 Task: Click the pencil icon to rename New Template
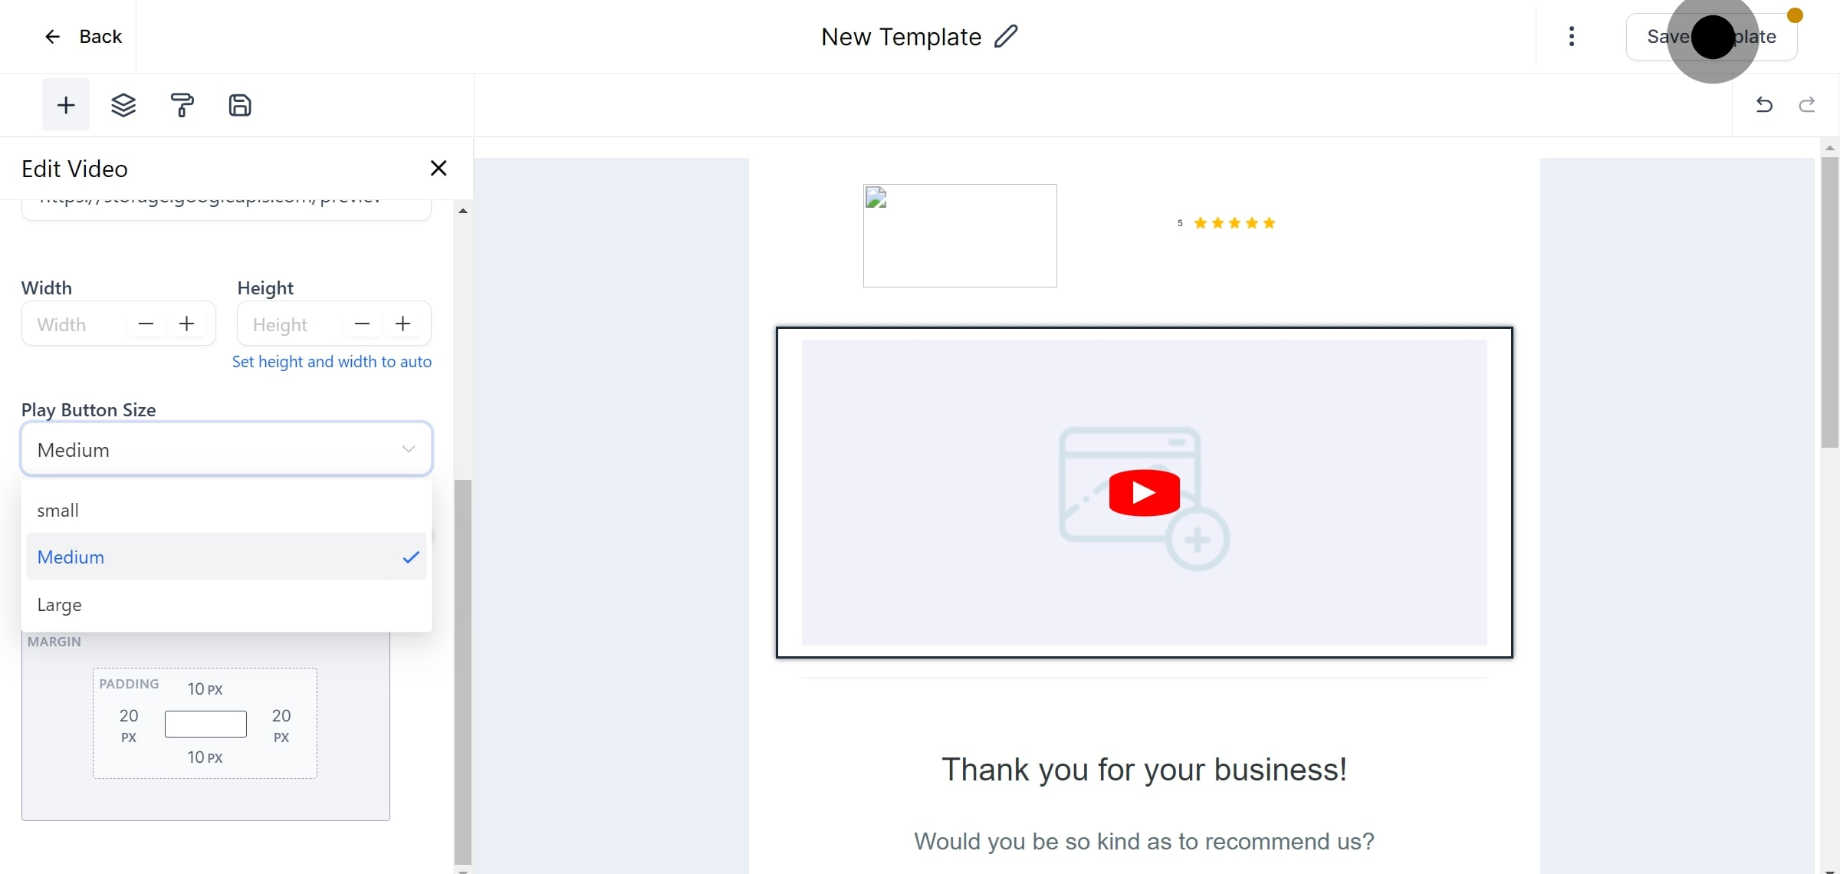[x=1007, y=36]
